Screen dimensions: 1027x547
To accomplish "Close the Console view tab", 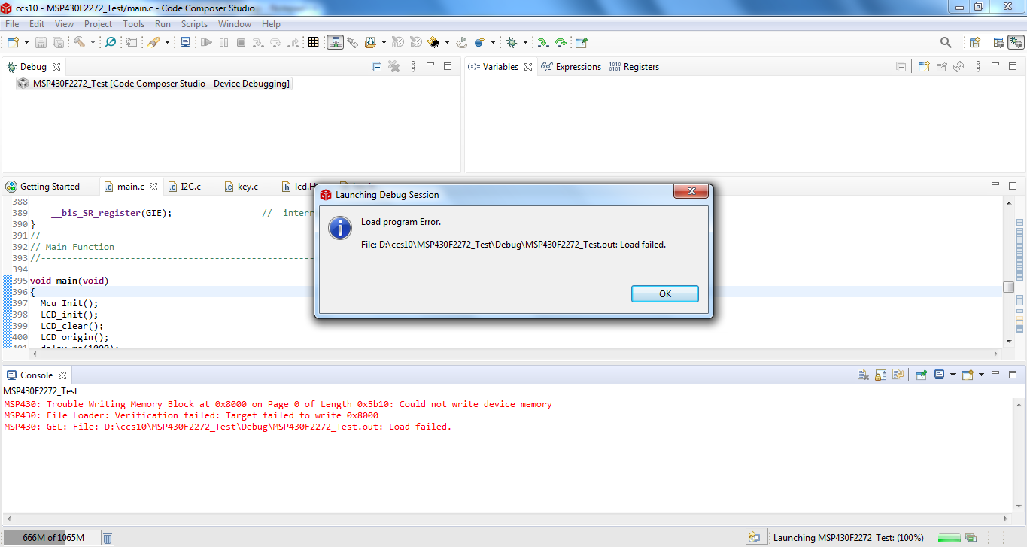I will click(62, 375).
